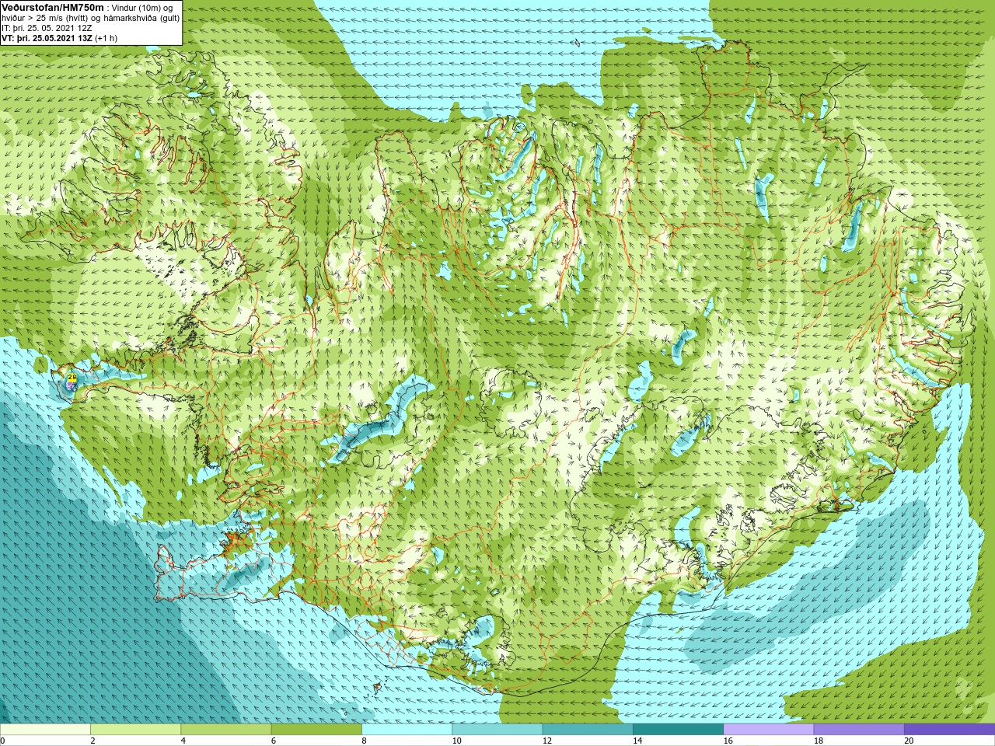The image size is (995, 746).
Task: Click the legend band above 20 m/s
Action: click(949, 729)
